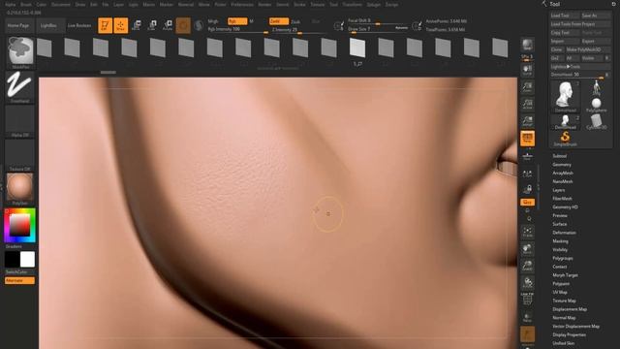Click Make PolyMesh3D button
The height and width of the screenshot is (349, 620).
(x=588, y=49)
